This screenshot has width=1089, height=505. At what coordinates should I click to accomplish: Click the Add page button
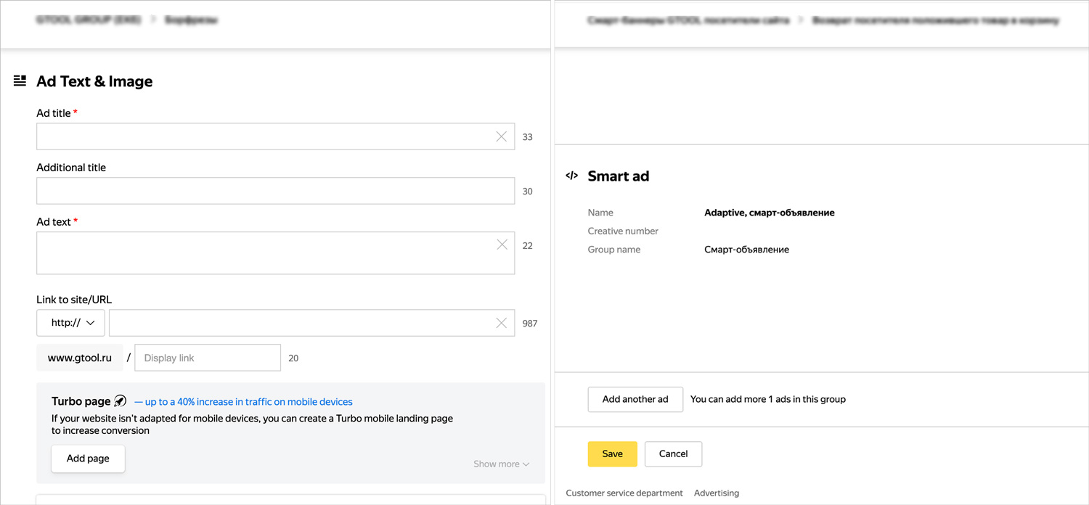tap(88, 459)
